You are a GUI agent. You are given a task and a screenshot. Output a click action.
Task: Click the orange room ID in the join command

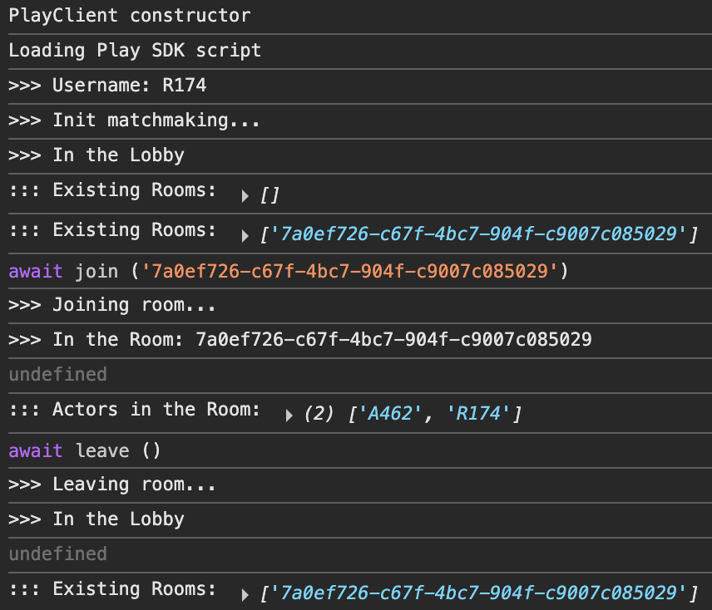[349, 270]
